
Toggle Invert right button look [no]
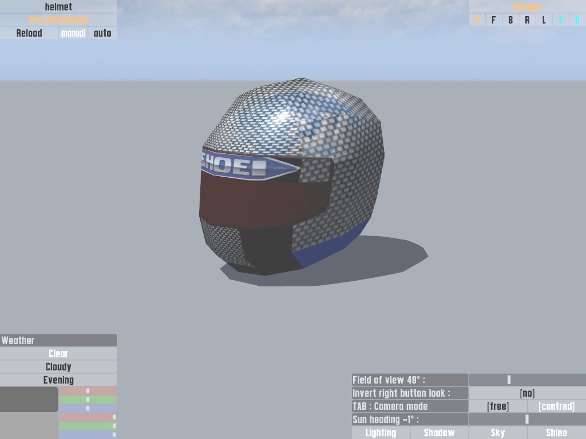pos(527,393)
